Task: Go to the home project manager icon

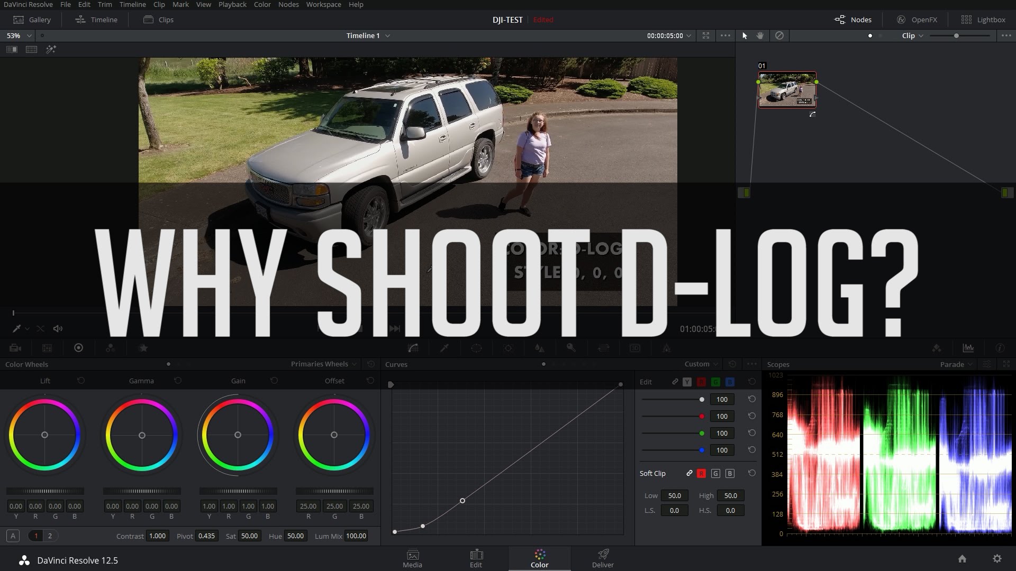Action: pyautogui.click(x=962, y=559)
